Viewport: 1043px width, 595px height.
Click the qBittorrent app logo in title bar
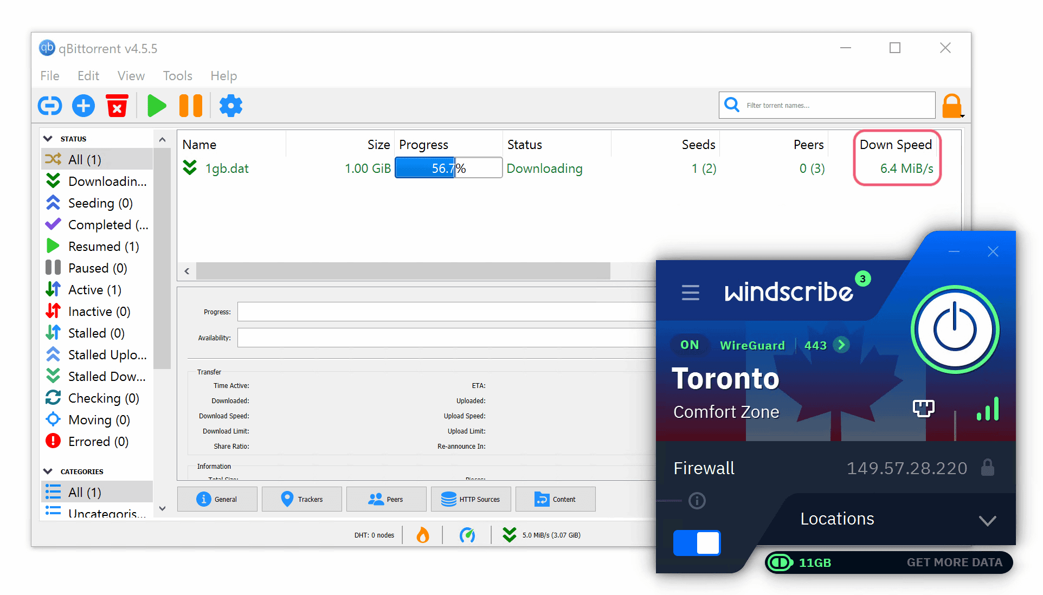click(x=47, y=48)
